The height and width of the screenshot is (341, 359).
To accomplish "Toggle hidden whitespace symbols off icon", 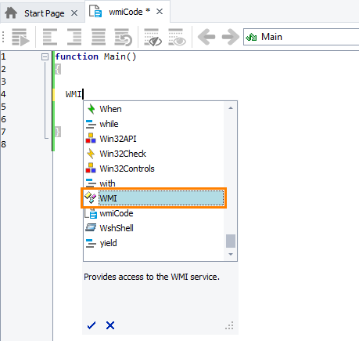I will [153, 38].
